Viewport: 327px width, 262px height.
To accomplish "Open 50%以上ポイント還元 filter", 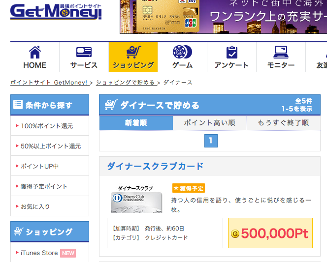I will pos(50,146).
